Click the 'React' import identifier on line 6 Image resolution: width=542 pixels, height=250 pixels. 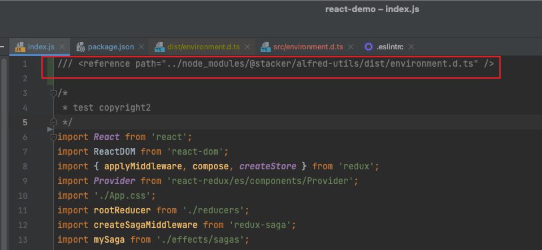pos(107,137)
